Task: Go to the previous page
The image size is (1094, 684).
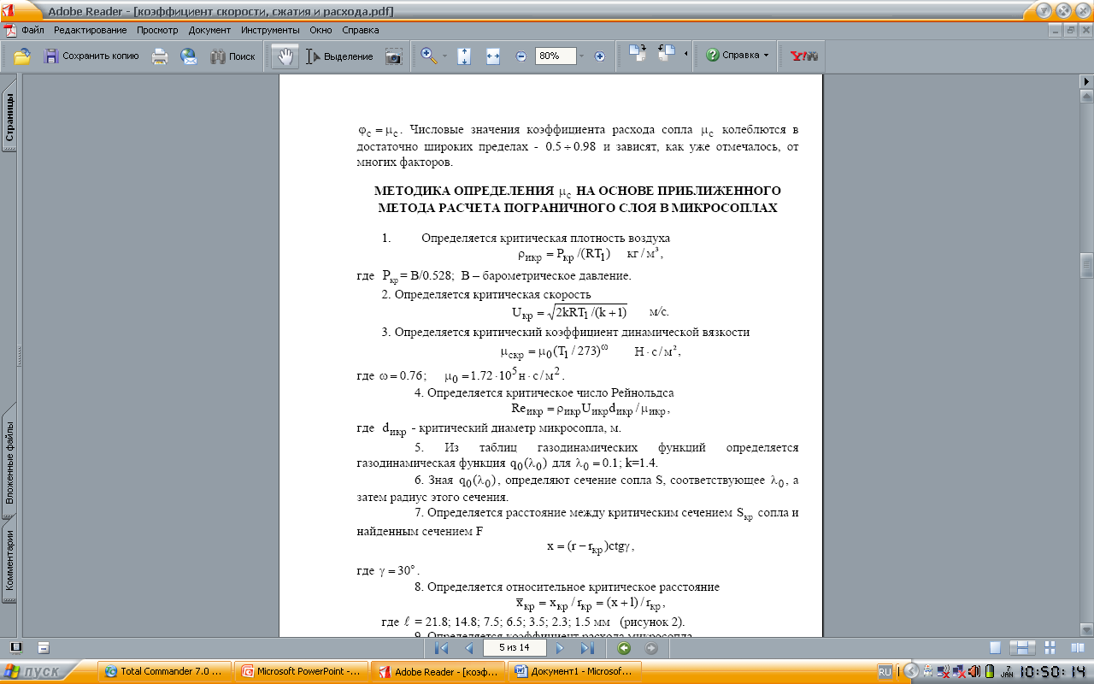Action: tap(468, 649)
